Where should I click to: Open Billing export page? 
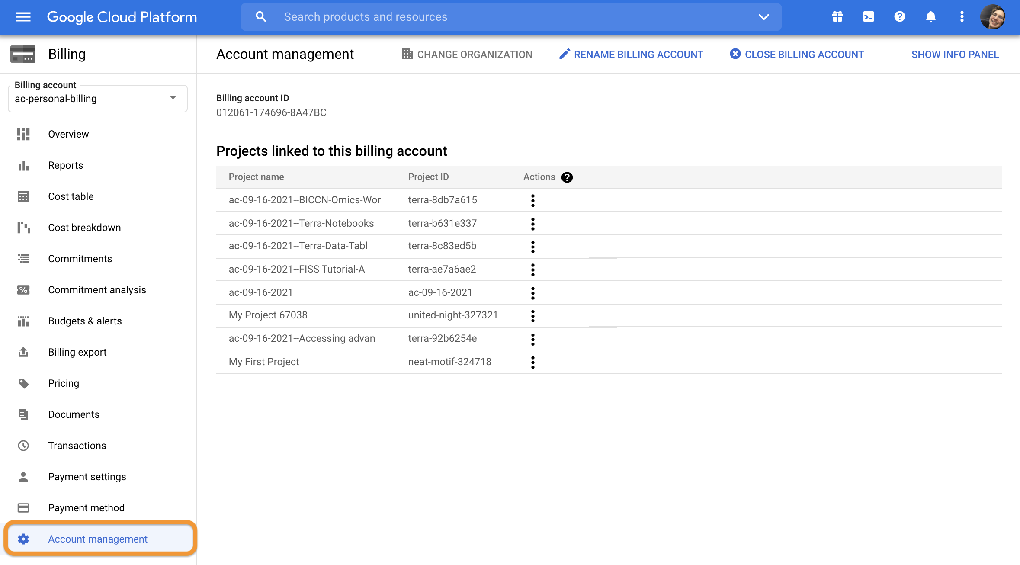click(x=77, y=352)
